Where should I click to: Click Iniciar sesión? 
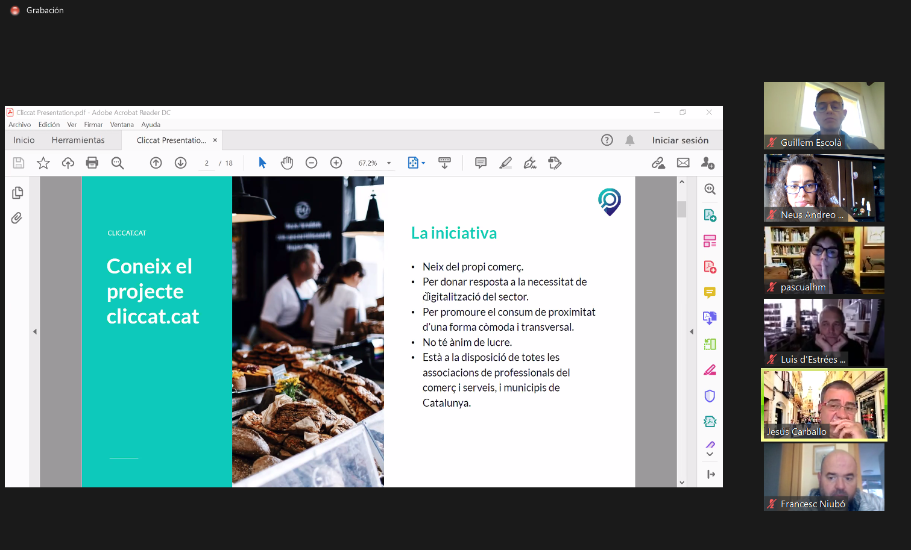tap(680, 140)
